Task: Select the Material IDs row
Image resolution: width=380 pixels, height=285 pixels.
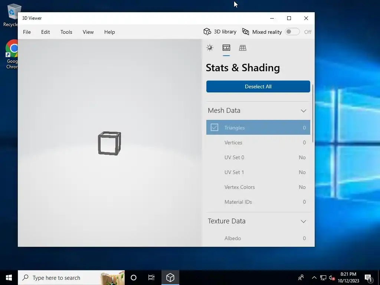Action: (x=258, y=202)
